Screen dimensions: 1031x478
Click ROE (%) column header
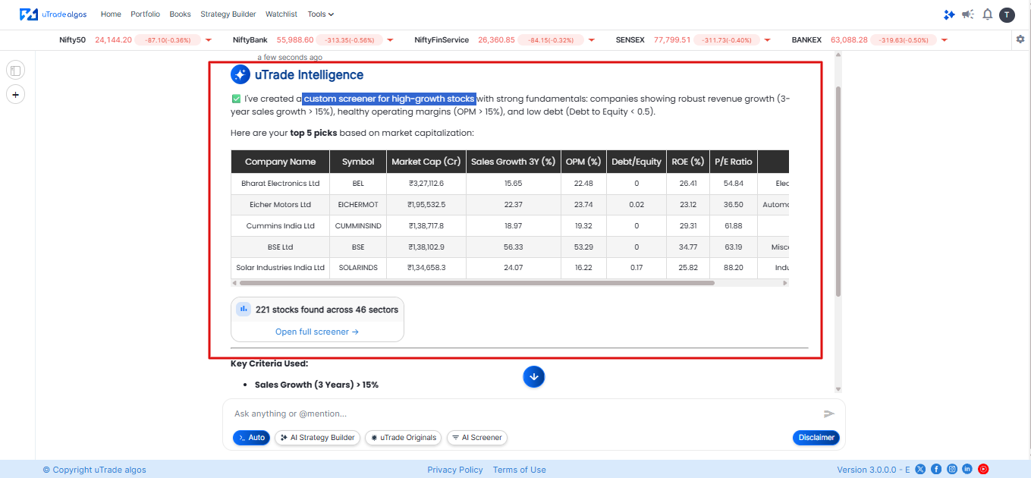pyautogui.click(x=688, y=162)
